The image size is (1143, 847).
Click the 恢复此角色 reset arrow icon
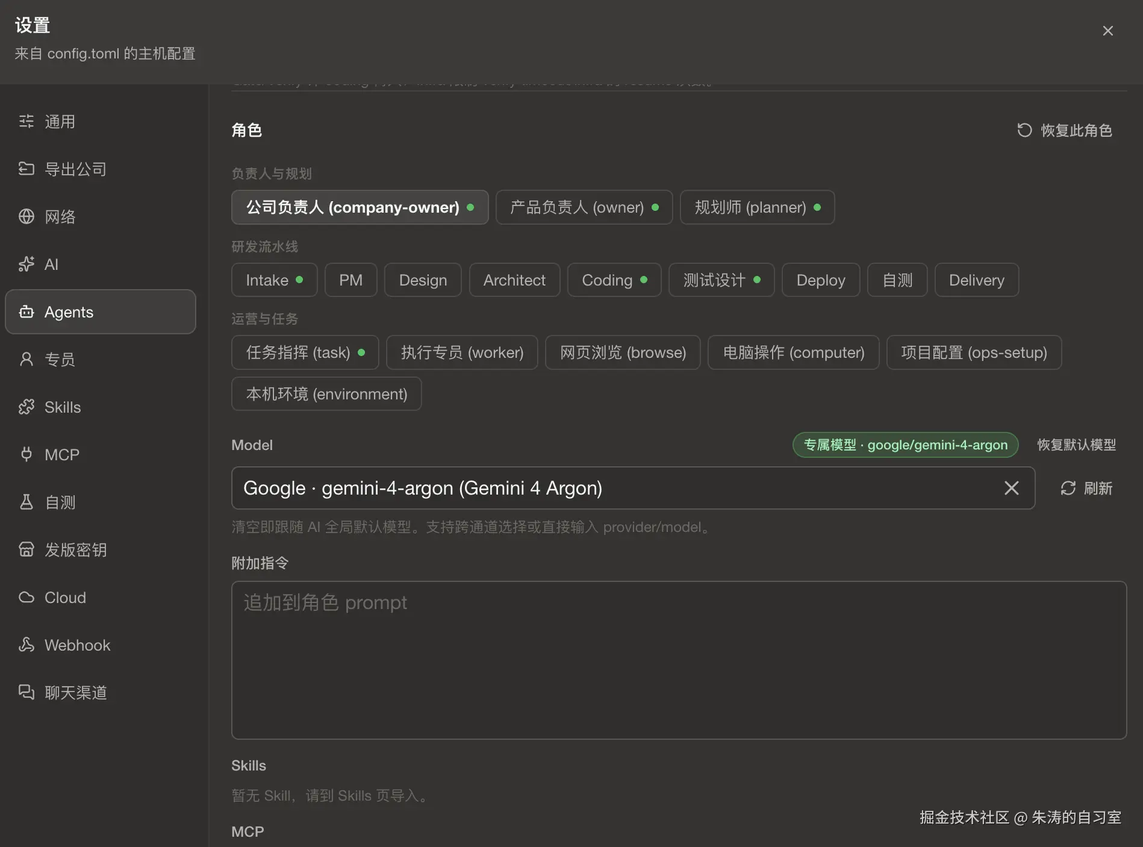click(x=1024, y=130)
